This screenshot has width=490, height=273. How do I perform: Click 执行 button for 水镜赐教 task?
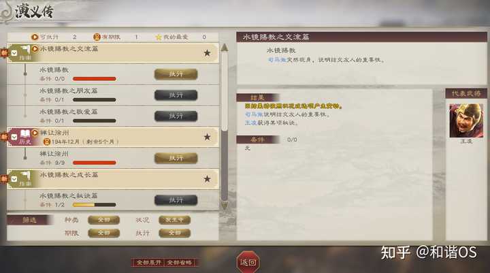click(176, 74)
